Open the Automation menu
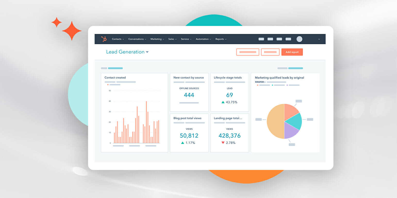Screen dimensions: 397x198 (x=203, y=39)
